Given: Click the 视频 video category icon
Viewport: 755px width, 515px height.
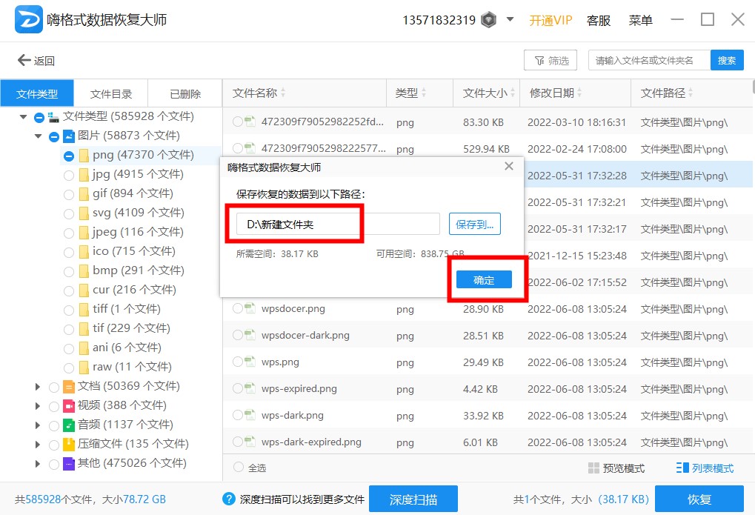Looking at the screenshot, I should click(x=69, y=405).
